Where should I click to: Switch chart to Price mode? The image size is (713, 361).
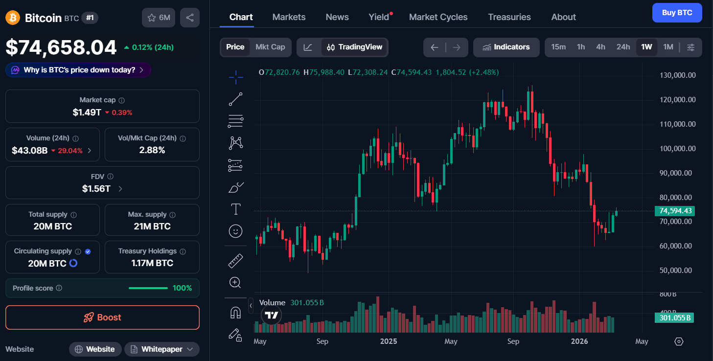(x=235, y=47)
